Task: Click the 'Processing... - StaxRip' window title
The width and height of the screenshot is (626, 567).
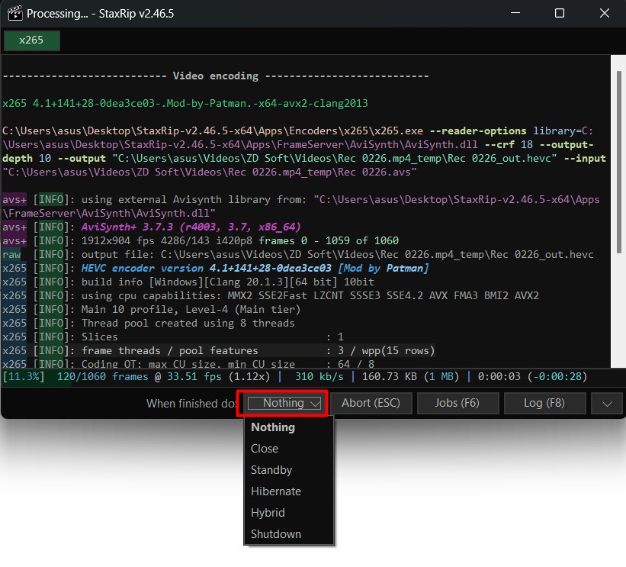Action: point(99,13)
